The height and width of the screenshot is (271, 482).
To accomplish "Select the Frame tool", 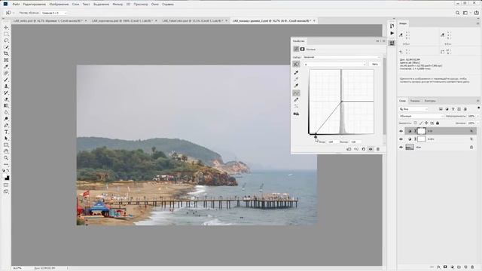I will (6, 60).
